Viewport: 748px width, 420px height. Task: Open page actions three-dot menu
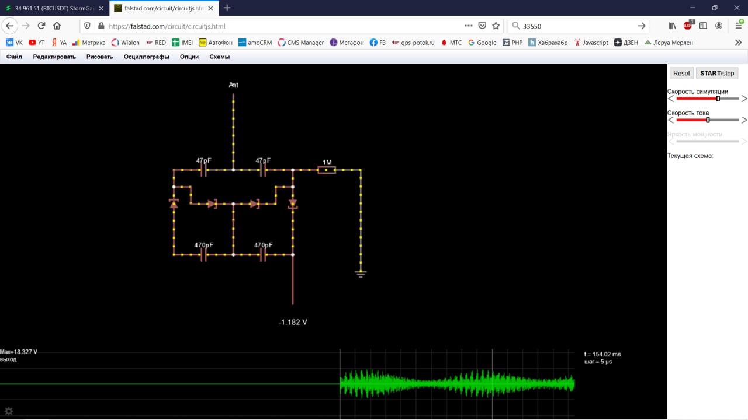[469, 26]
